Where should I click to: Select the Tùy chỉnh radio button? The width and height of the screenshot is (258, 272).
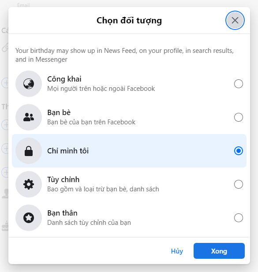(239, 184)
